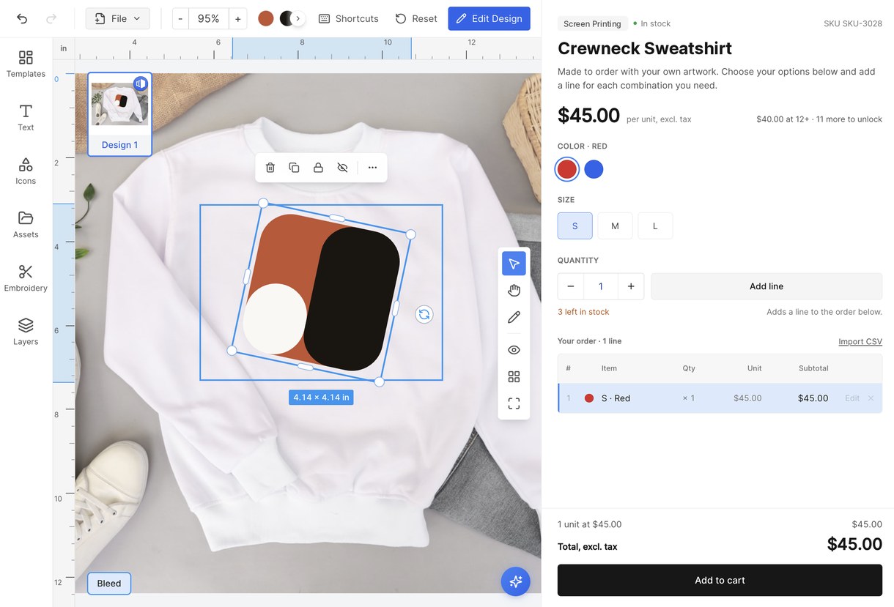Delete the selected artwork with trash icon

pyautogui.click(x=270, y=168)
